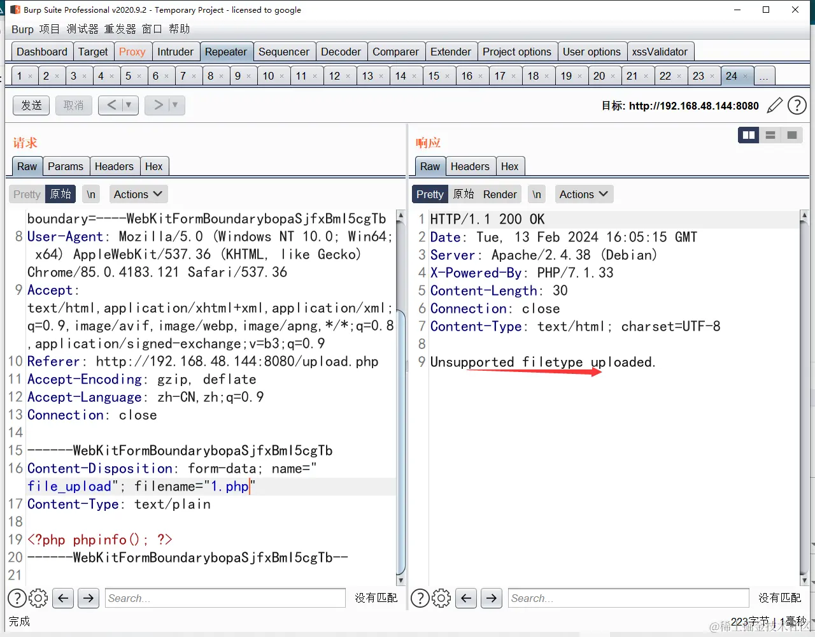Switch to Comparer tab

(396, 52)
